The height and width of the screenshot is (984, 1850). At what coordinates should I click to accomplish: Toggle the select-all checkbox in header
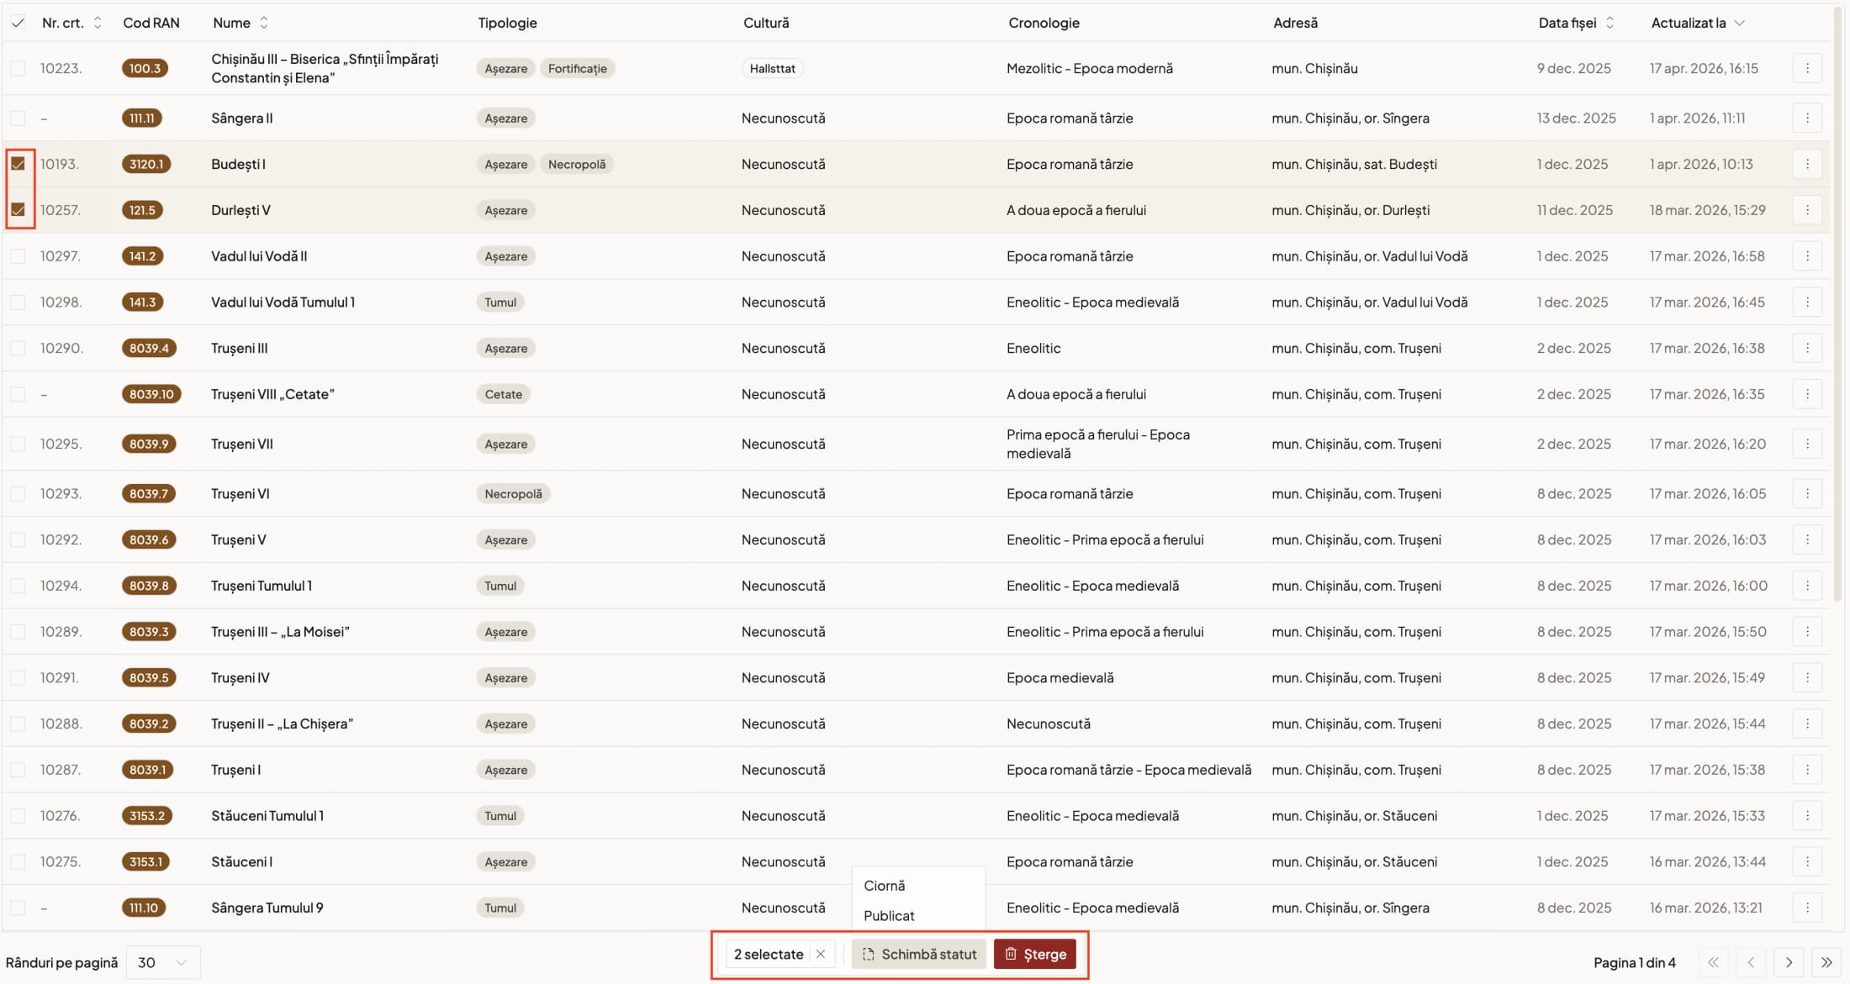point(18,23)
